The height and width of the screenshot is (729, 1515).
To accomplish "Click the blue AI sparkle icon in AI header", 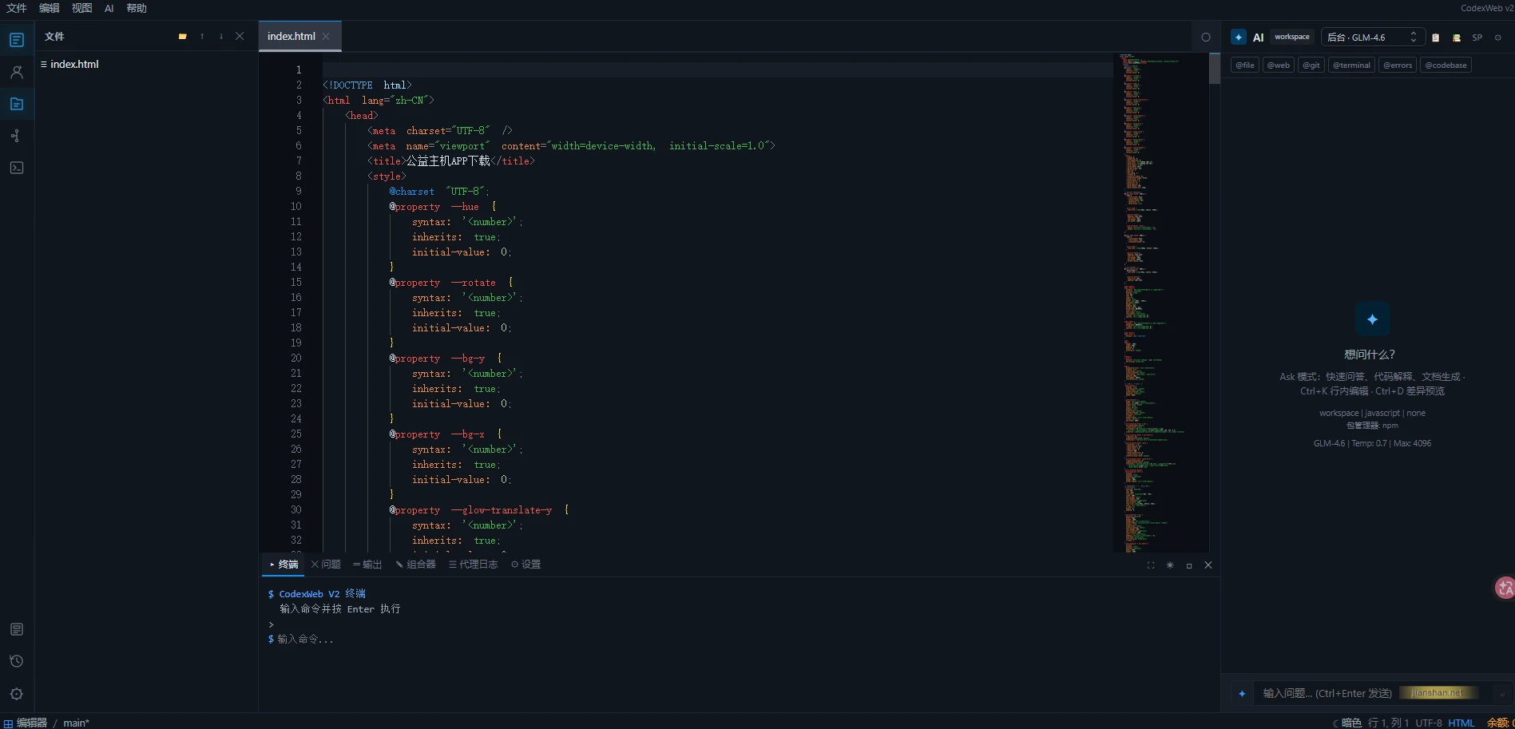I will (x=1239, y=37).
